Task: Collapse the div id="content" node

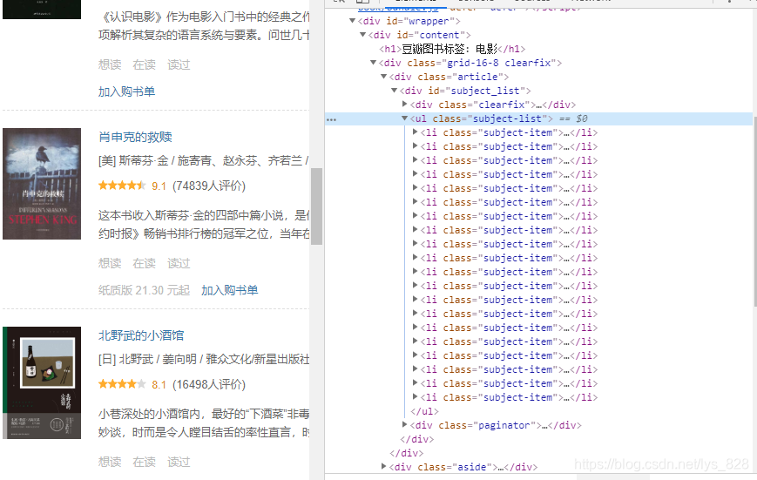Action: tap(362, 35)
